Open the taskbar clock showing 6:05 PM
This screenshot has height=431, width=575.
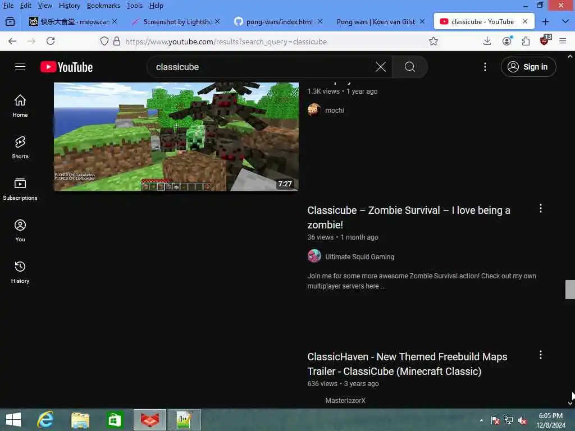[550, 420]
